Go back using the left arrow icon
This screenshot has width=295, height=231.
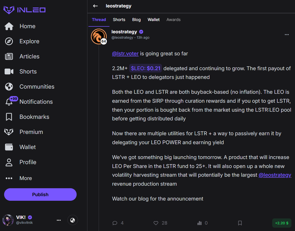(95, 6)
